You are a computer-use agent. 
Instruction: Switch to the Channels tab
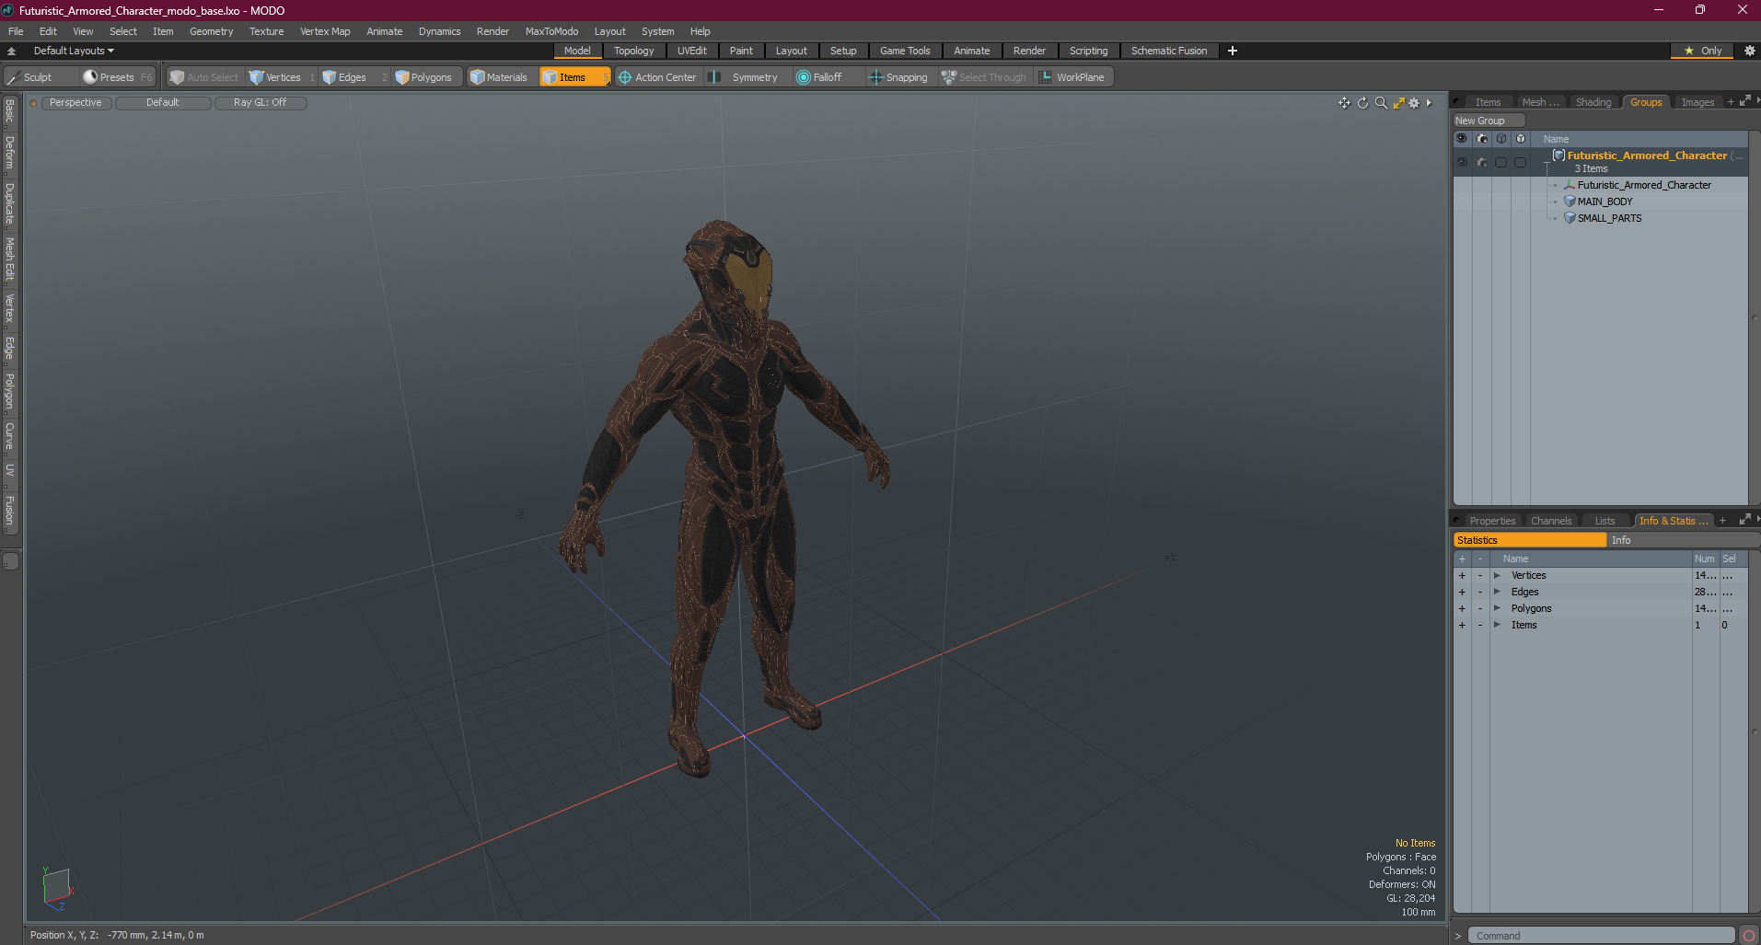(x=1551, y=521)
